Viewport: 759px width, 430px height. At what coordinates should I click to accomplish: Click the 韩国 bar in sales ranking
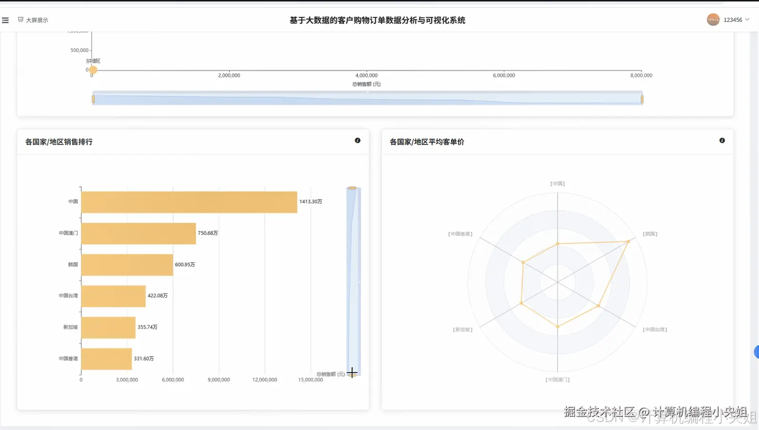point(127,265)
